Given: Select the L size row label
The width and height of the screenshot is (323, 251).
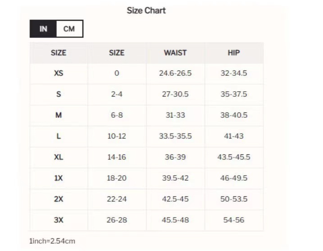Looking at the screenshot, I should click(x=58, y=136).
